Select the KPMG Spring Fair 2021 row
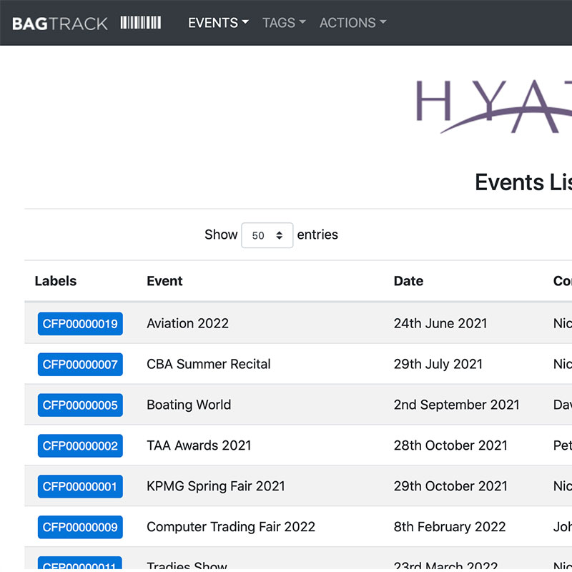 pyautogui.click(x=215, y=486)
